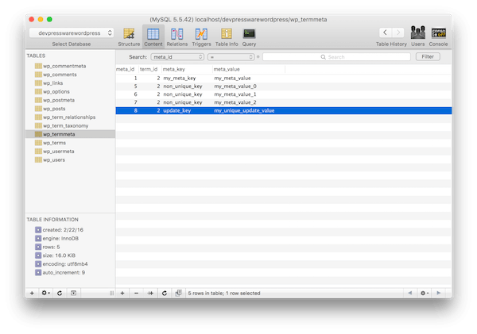Image resolution: width=477 pixels, height=334 pixels.
Task: Add a new table with sidebar plus
Action: [x=32, y=293]
